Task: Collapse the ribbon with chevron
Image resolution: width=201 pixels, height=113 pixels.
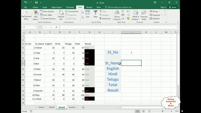Action: 178,22
